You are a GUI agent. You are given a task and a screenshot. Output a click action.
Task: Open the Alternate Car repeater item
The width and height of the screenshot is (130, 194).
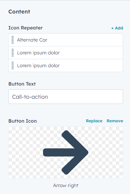pyautogui.click(x=66, y=40)
